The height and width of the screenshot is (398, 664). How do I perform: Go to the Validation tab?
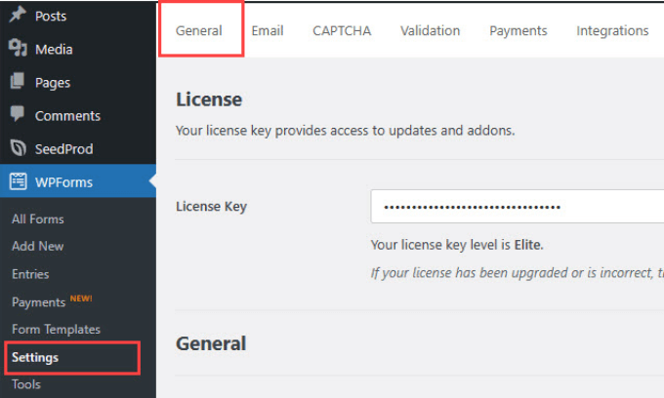point(430,30)
